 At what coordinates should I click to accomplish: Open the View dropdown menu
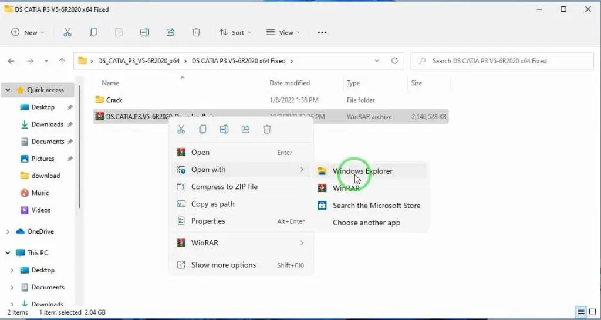click(x=283, y=32)
